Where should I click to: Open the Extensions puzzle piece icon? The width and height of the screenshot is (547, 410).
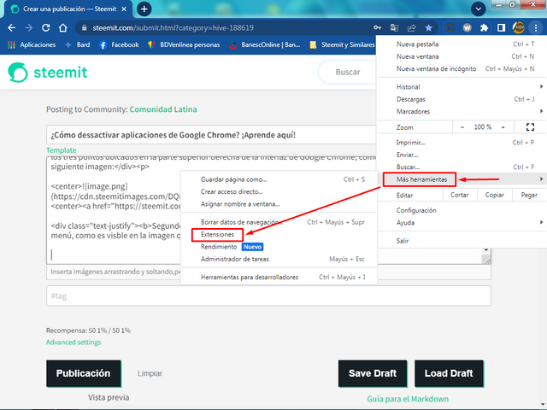tap(484, 28)
